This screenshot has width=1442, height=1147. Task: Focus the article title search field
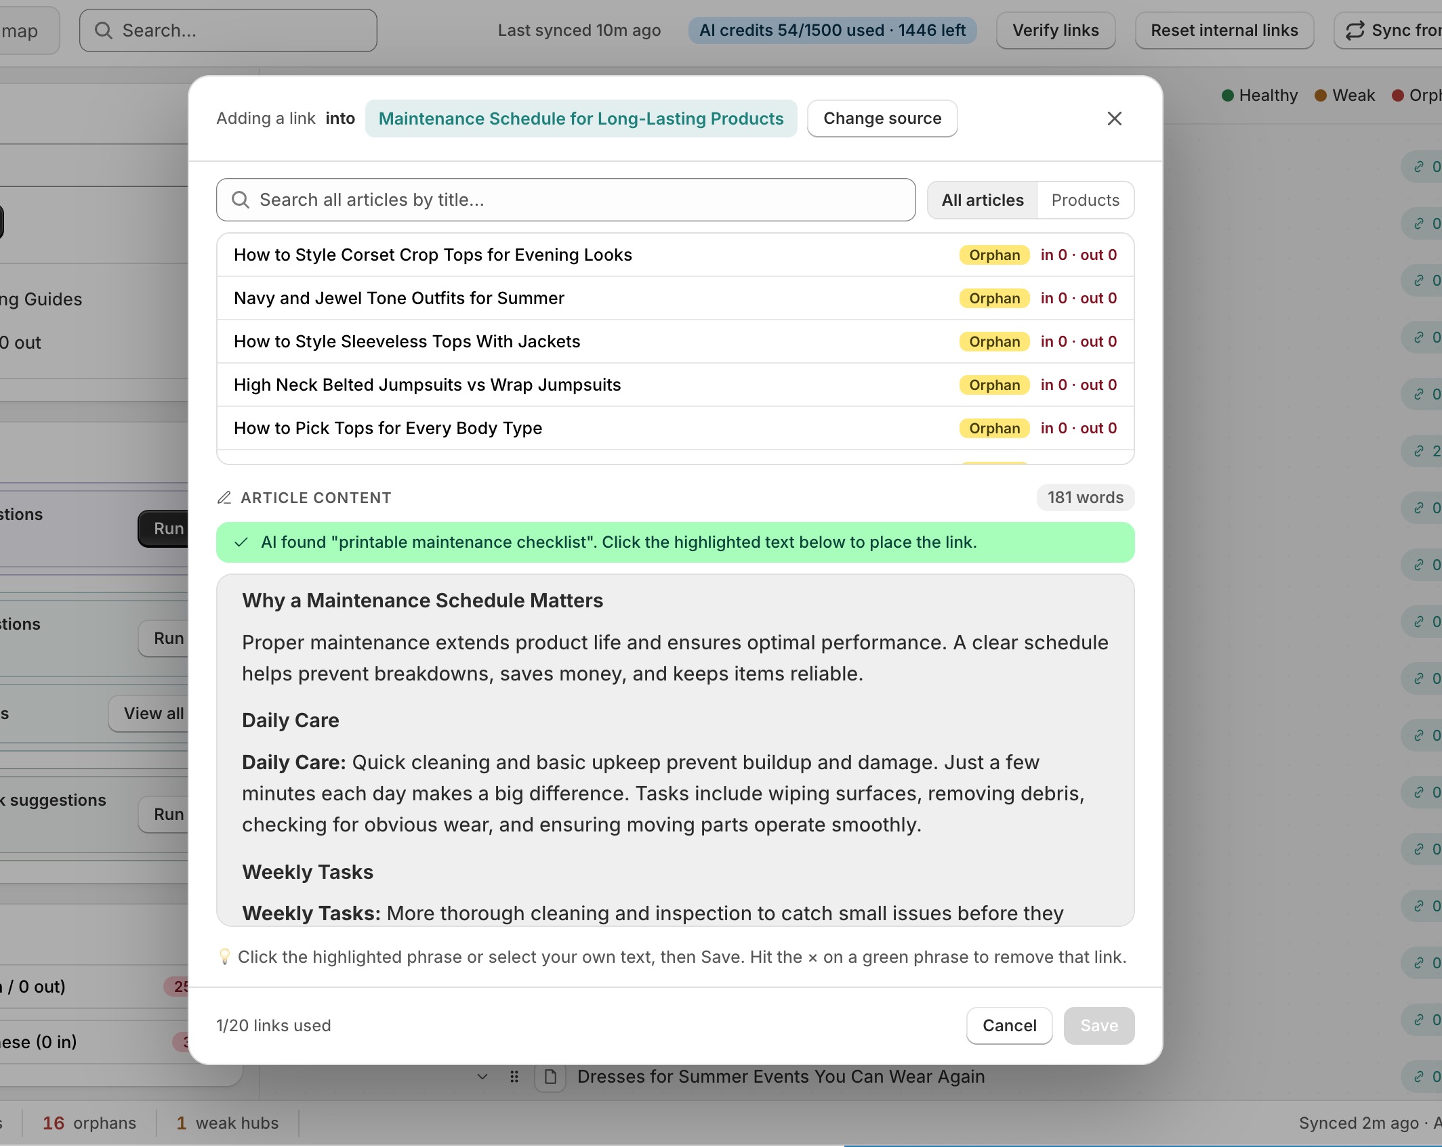(x=566, y=200)
